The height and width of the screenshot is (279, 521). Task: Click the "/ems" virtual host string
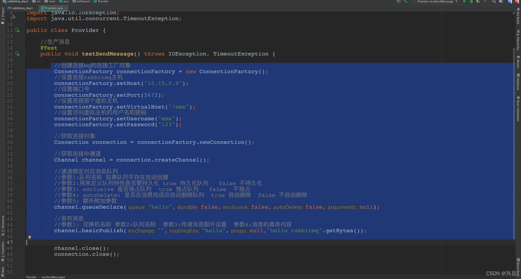click(179, 107)
